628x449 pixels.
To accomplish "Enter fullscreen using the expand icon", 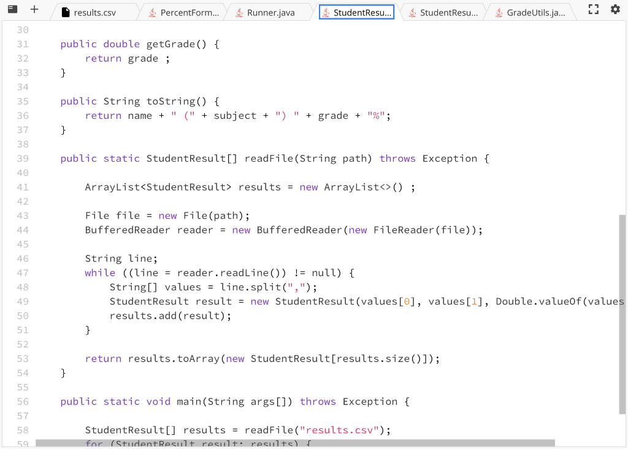I will pos(592,9).
